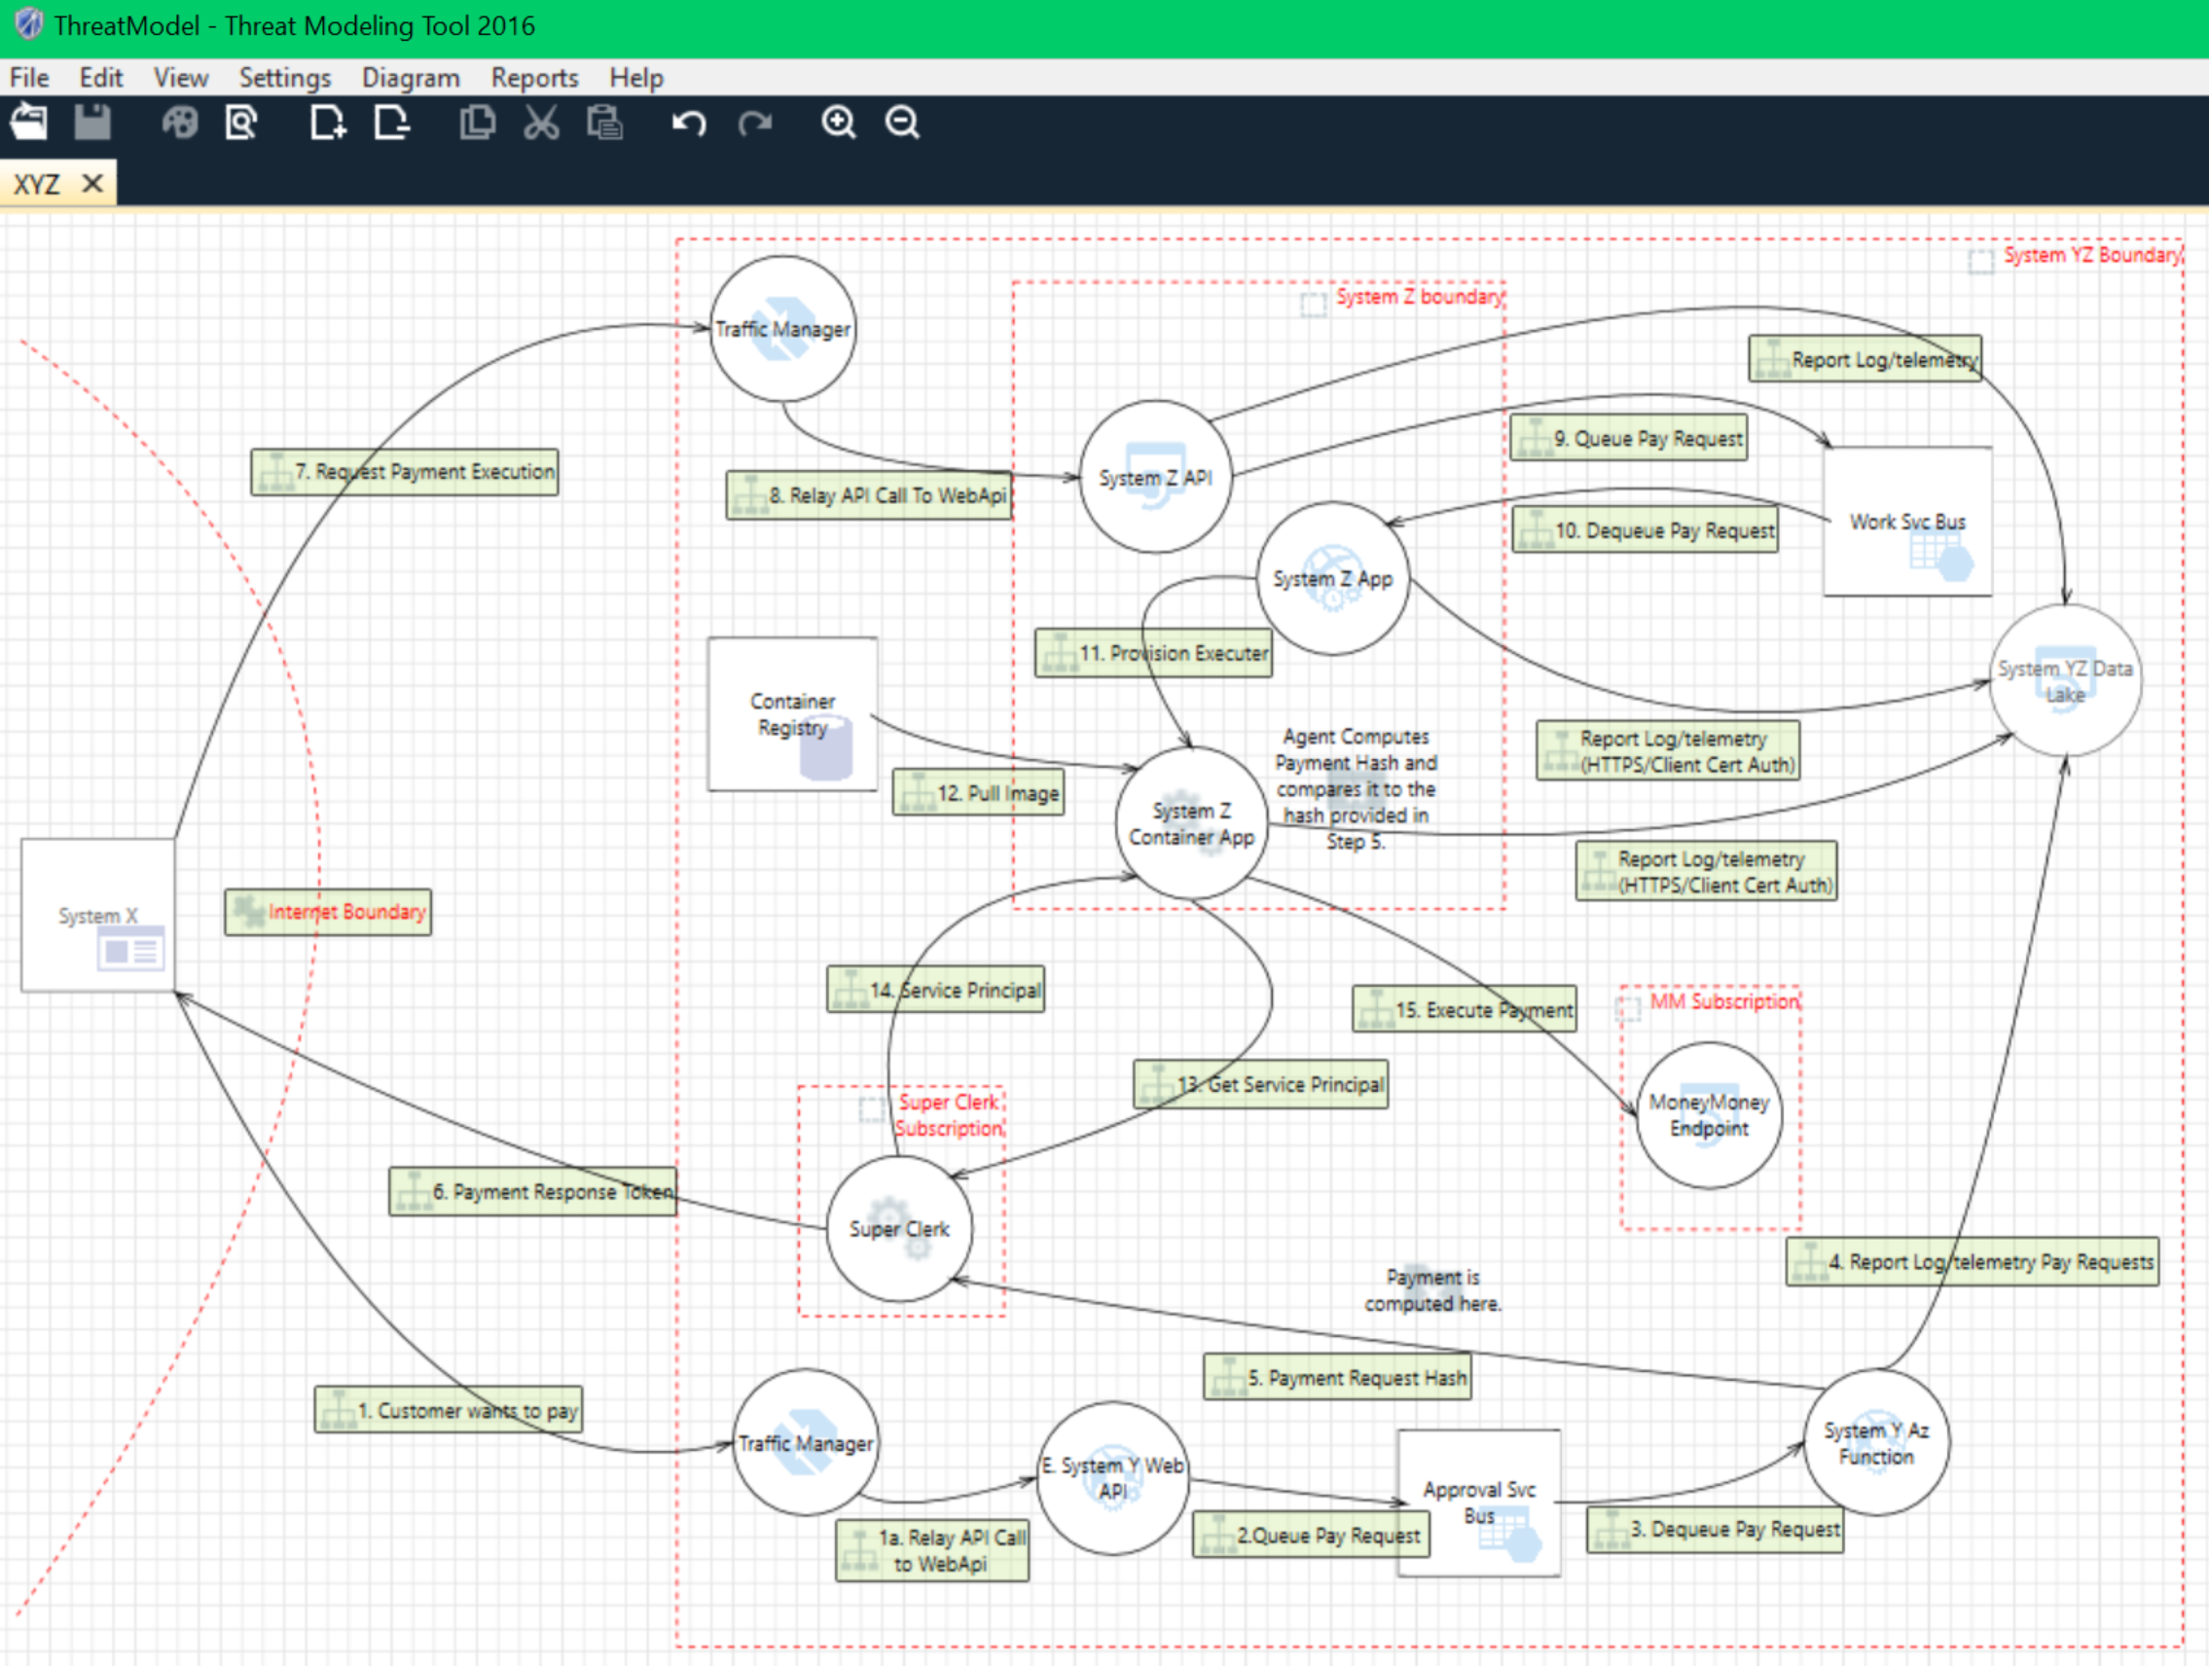
Task: Open the File menu
Action: pyautogui.click(x=29, y=78)
